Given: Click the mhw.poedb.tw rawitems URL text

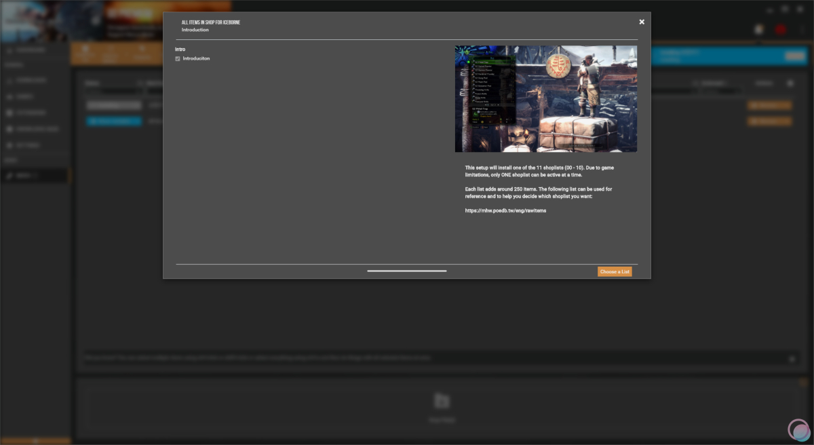Looking at the screenshot, I should point(505,210).
